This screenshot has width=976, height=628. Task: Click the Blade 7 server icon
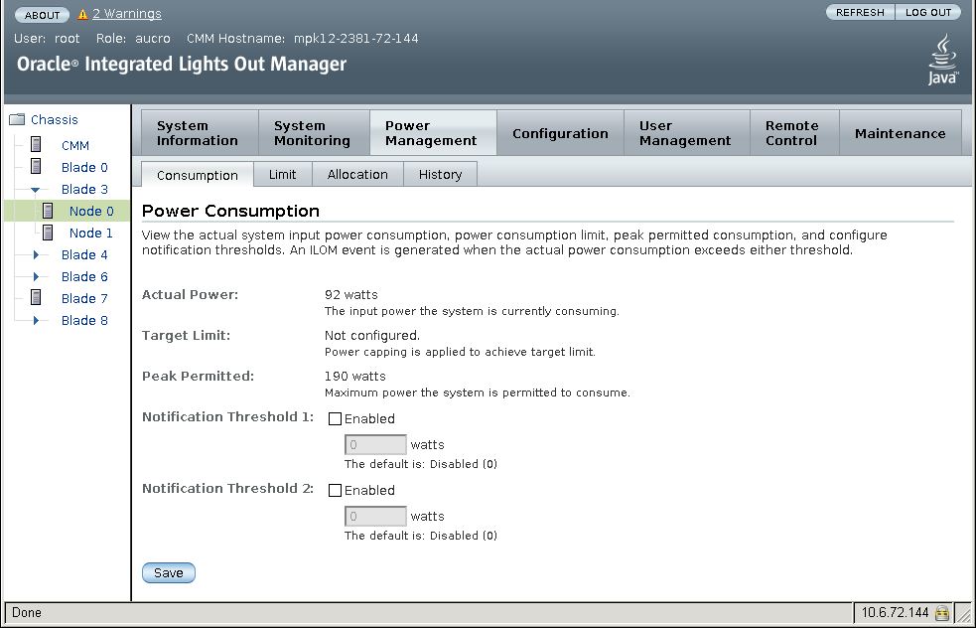(36, 298)
